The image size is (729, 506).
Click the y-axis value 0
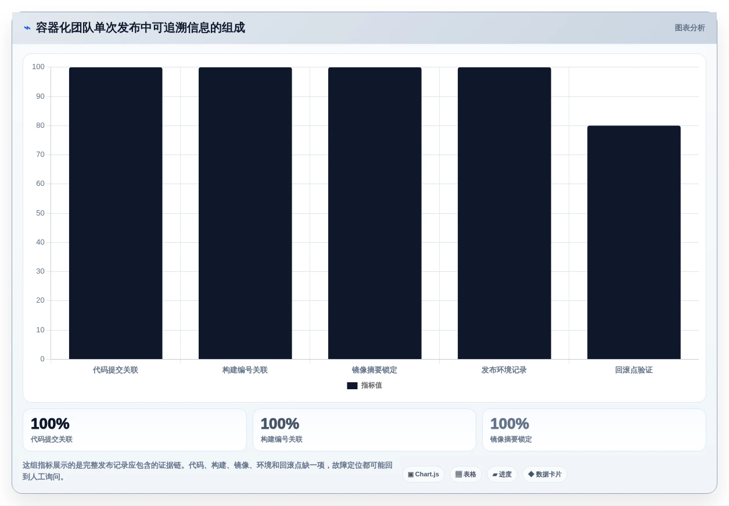click(42, 359)
